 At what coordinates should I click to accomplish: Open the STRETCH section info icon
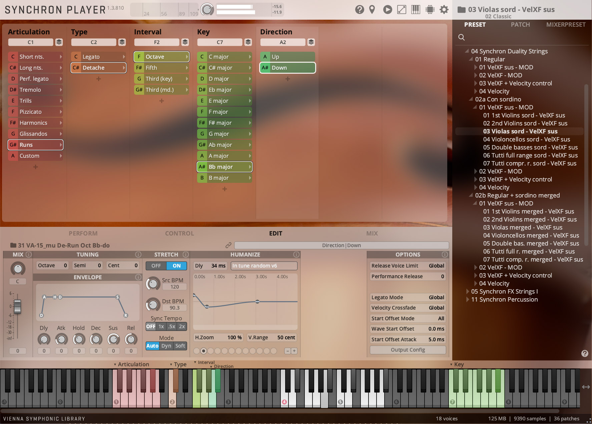(186, 255)
